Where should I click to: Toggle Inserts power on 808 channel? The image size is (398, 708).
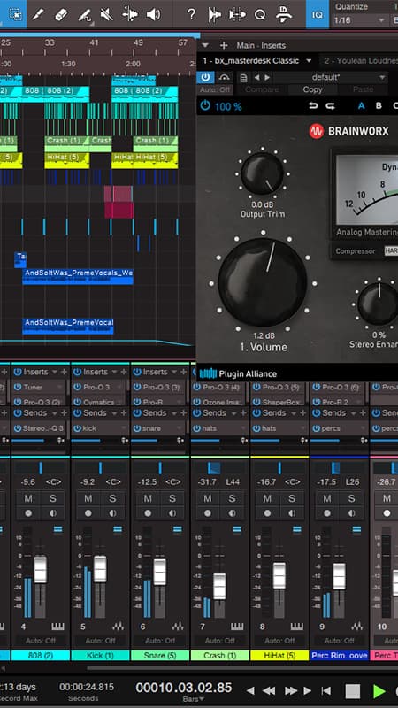tap(18, 372)
